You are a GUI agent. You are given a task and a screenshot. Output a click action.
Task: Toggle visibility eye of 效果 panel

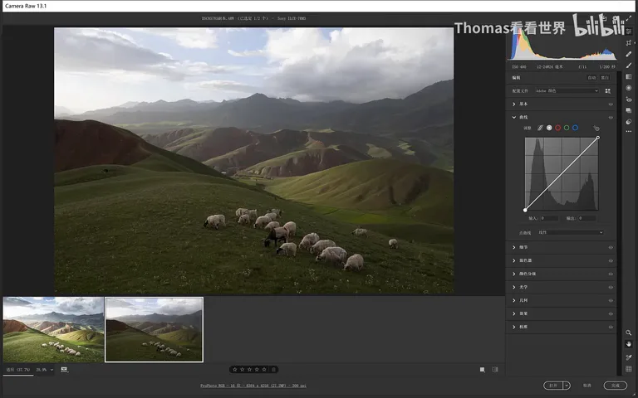point(611,314)
